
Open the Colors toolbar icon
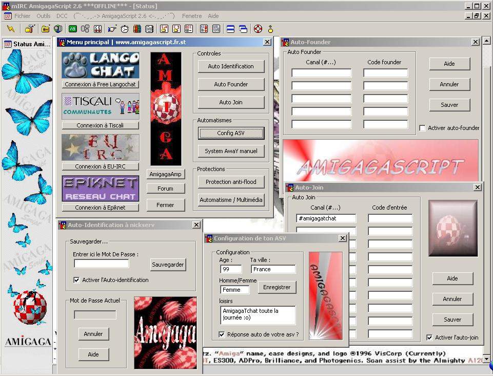pyautogui.click(x=137, y=29)
